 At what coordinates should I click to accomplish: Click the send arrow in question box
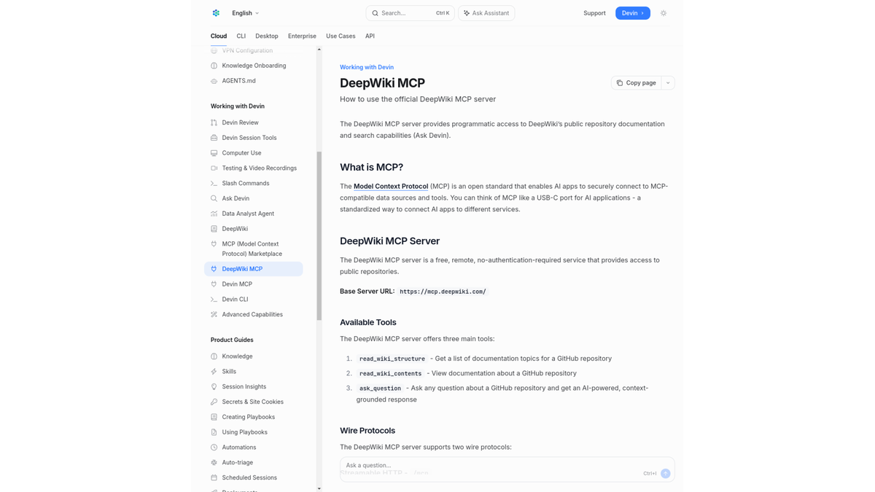coord(666,473)
